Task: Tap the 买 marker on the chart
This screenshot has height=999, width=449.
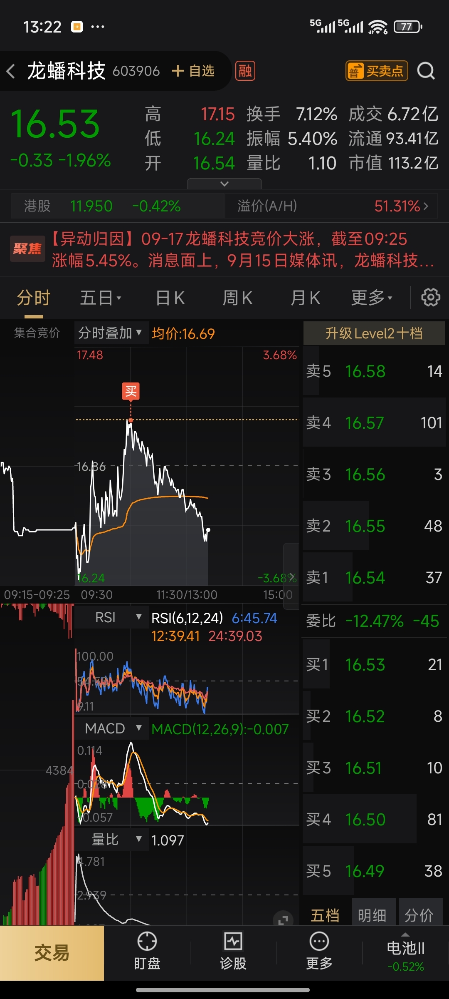Action: click(x=131, y=391)
